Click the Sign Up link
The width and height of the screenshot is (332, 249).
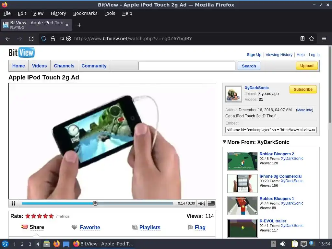coord(254,54)
